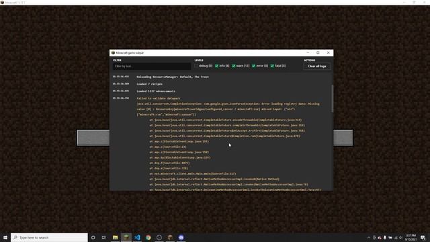Uncheck the error log level checkbox
The height and width of the screenshot is (242, 430).
(x=254, y=66)
